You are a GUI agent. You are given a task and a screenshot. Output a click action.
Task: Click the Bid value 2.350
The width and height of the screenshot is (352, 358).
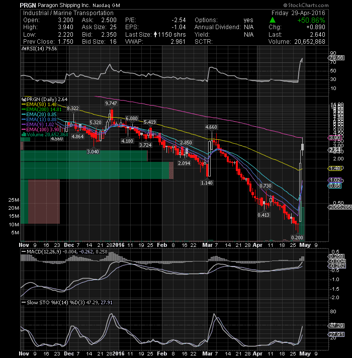pyautogui.click(x=109, y=35)
